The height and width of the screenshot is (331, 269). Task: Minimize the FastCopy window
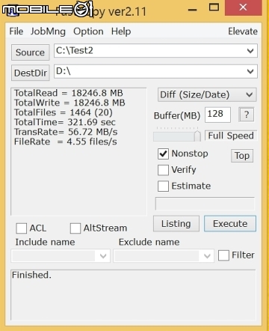pos(192,10)
